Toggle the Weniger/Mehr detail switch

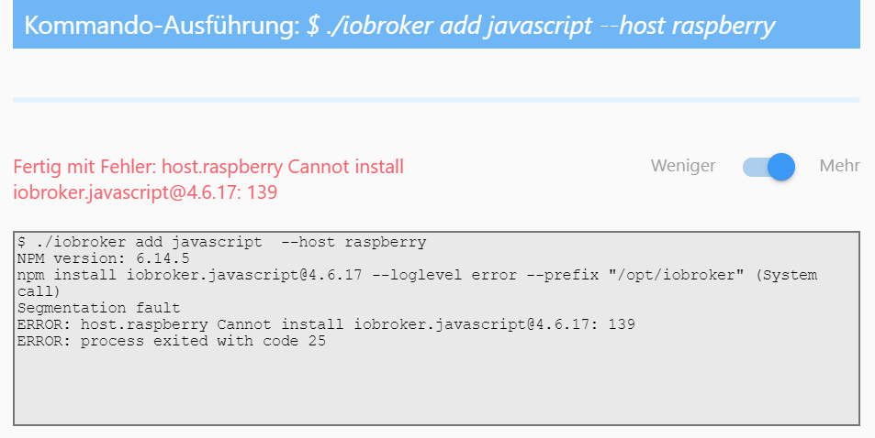(768, 166)
